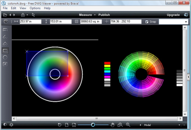Viewport: 191px width, 130px height.
Task: Go to previous layout arrow beside Model
Action: pyautogui.click(x=140, y=125)
